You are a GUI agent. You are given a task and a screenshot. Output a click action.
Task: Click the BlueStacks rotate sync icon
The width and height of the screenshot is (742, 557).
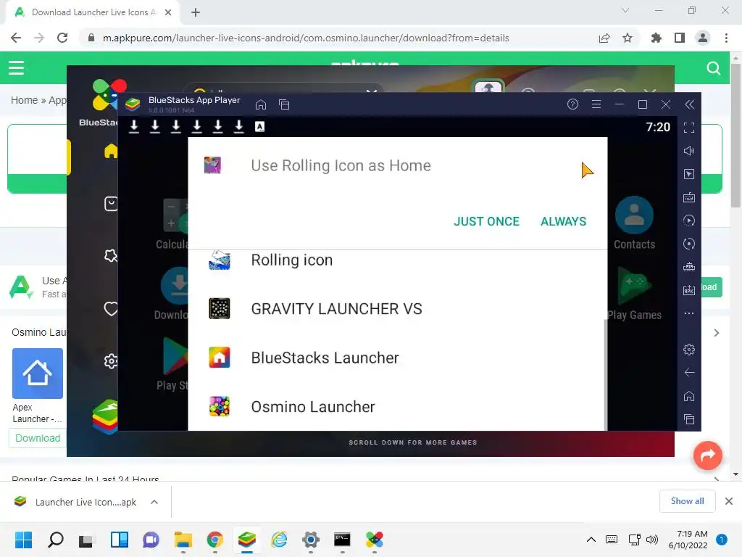(689, 244)
